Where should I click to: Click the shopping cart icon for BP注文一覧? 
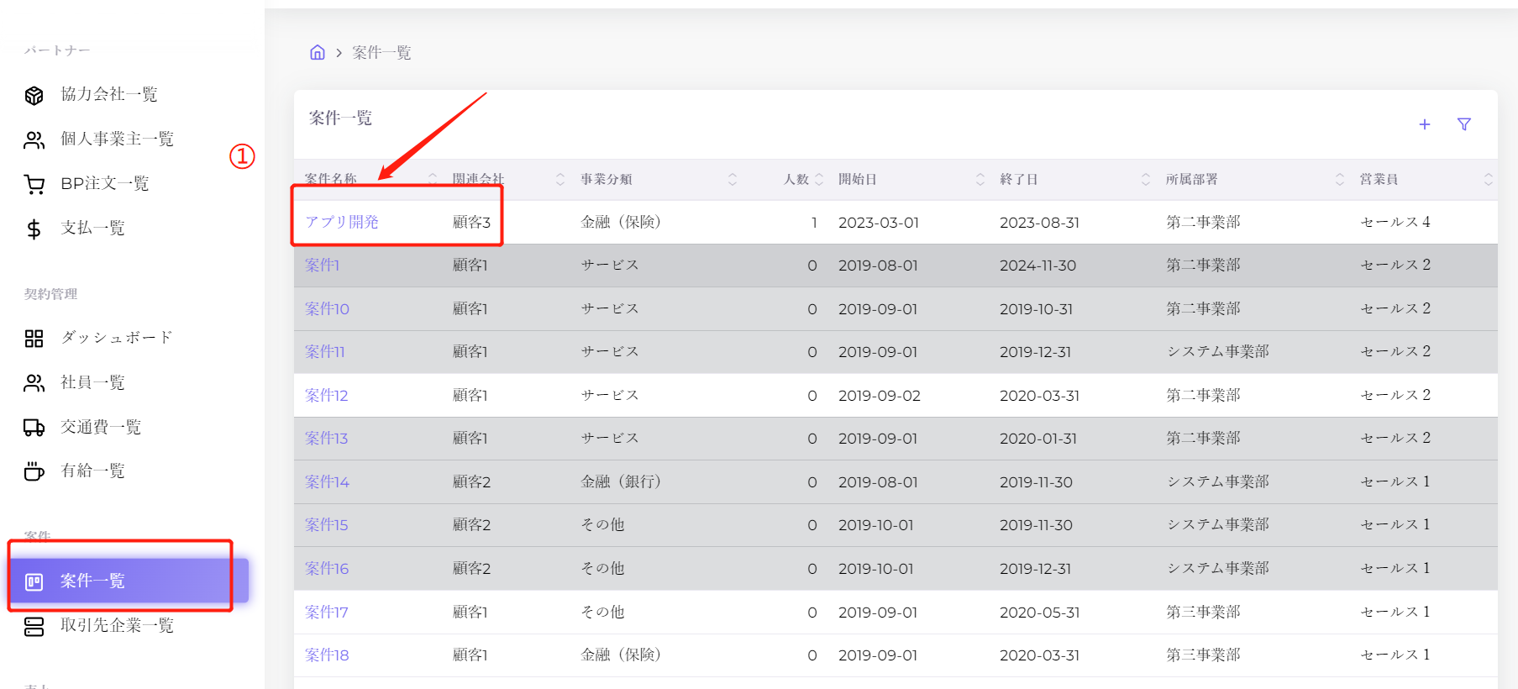pos(34,184)
